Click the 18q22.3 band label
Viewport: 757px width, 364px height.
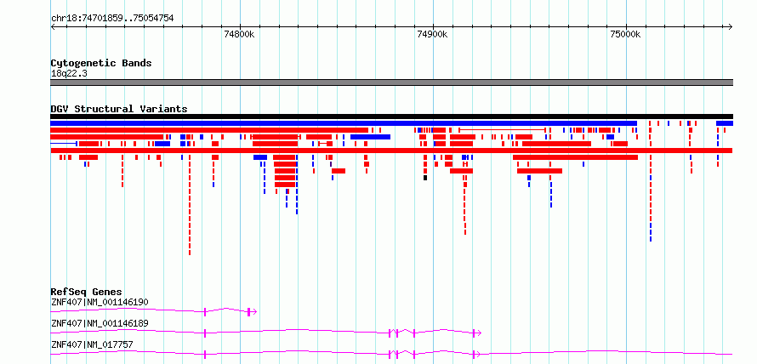[x=69, y=74]
